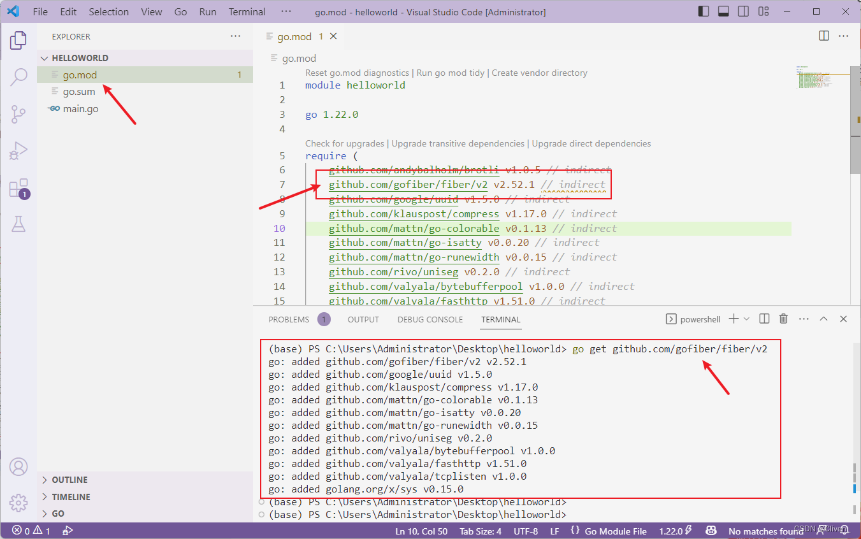
Task: Expand the GO section
Action: (x=145, y=514)
